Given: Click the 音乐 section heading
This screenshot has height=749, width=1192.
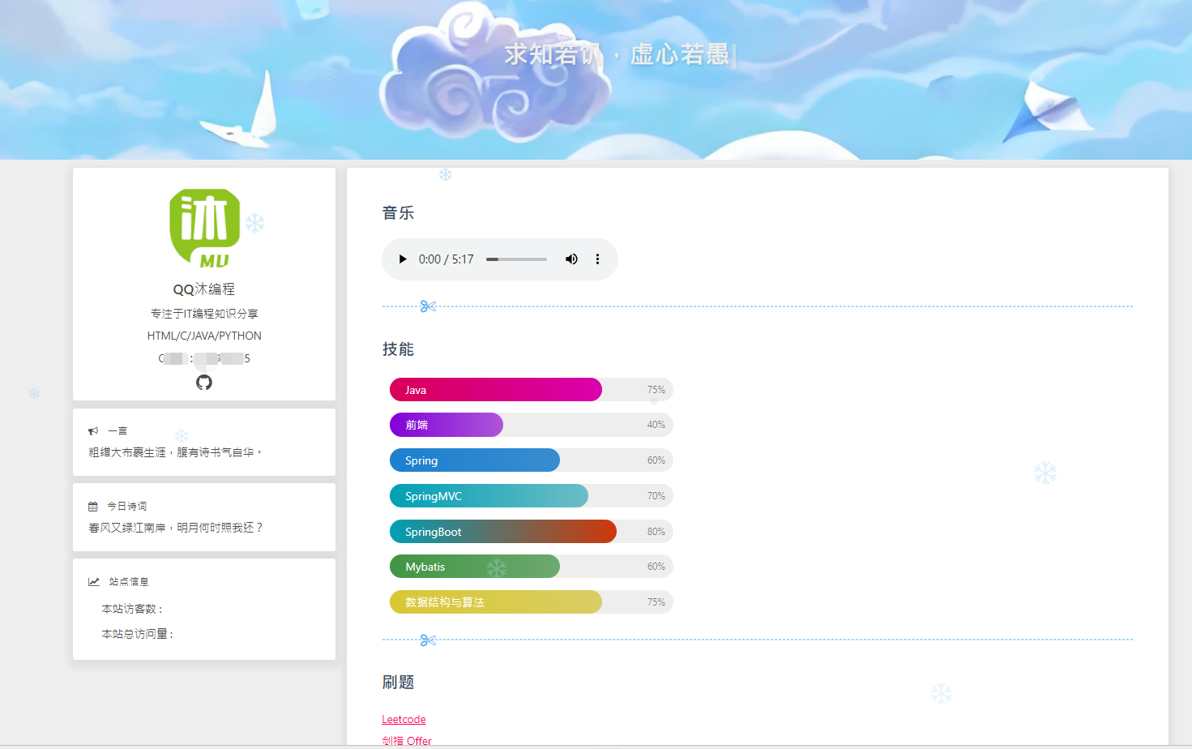Looking at the screenshot, I should click(x=398, y=213).
